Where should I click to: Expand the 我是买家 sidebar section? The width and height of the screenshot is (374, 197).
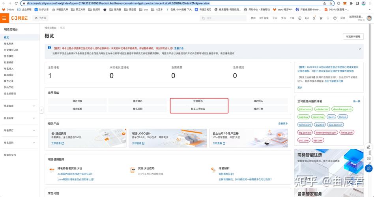click(x=34, y=118)
